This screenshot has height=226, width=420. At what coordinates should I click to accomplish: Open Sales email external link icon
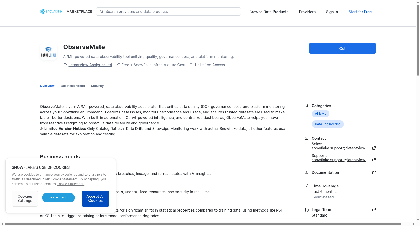(374, 148)
